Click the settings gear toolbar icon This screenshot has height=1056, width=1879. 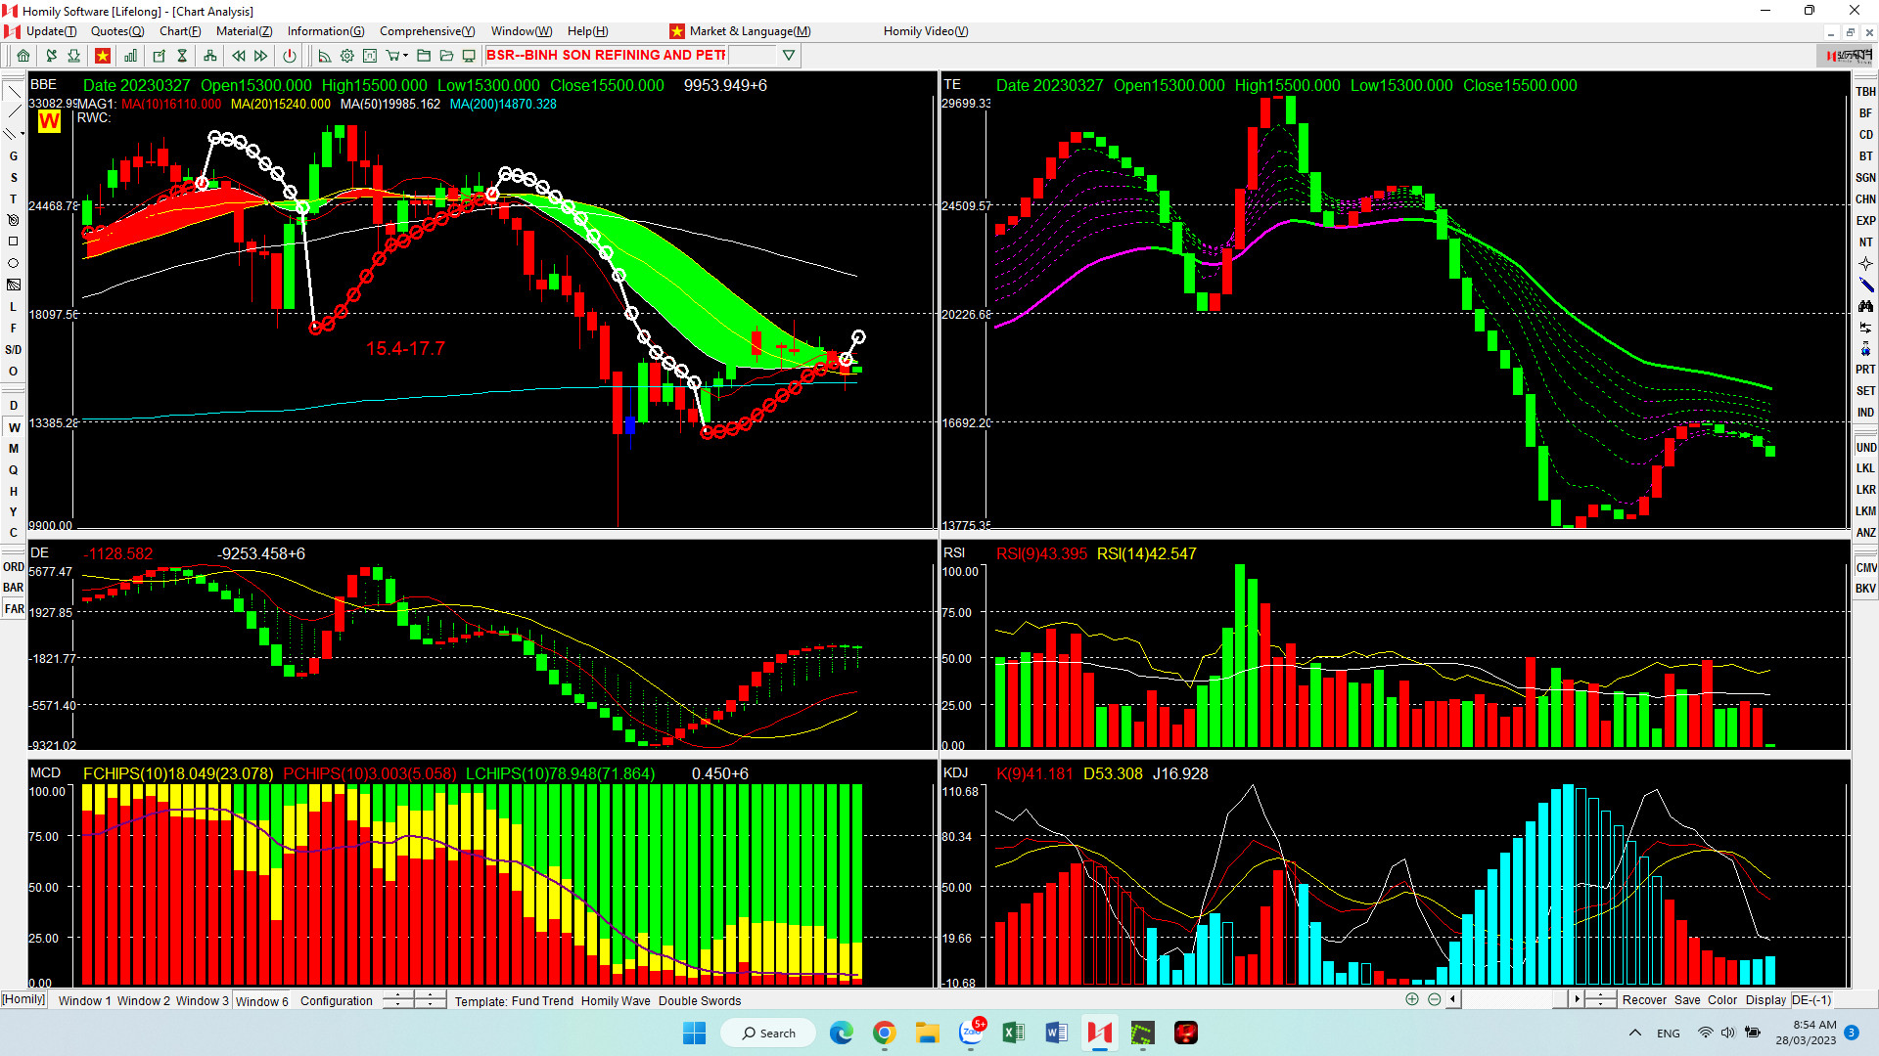pyautogui.click(x=346, y=56)
